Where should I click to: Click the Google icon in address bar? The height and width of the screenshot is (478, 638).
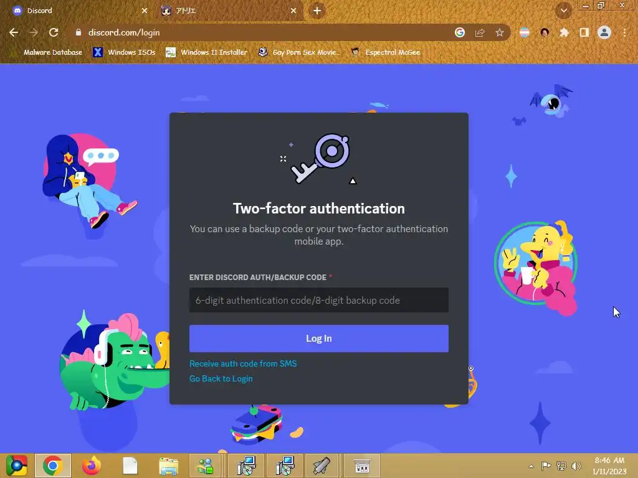pos(460,32)
